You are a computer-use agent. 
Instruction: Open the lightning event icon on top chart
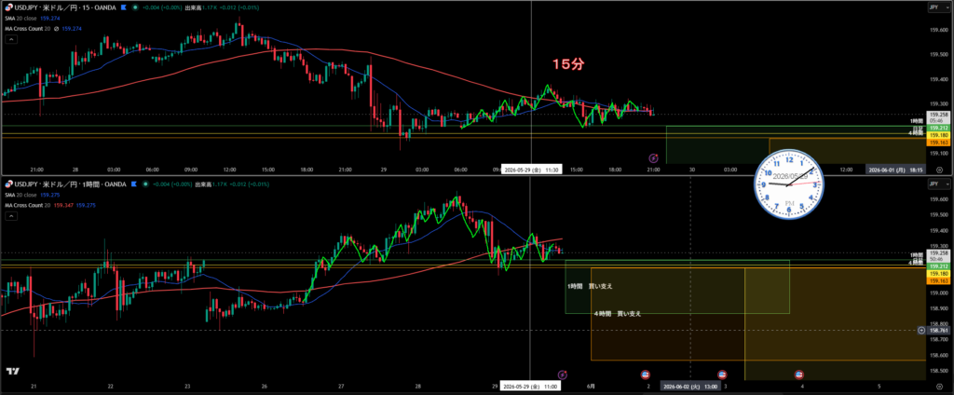[x=653, y=157]
